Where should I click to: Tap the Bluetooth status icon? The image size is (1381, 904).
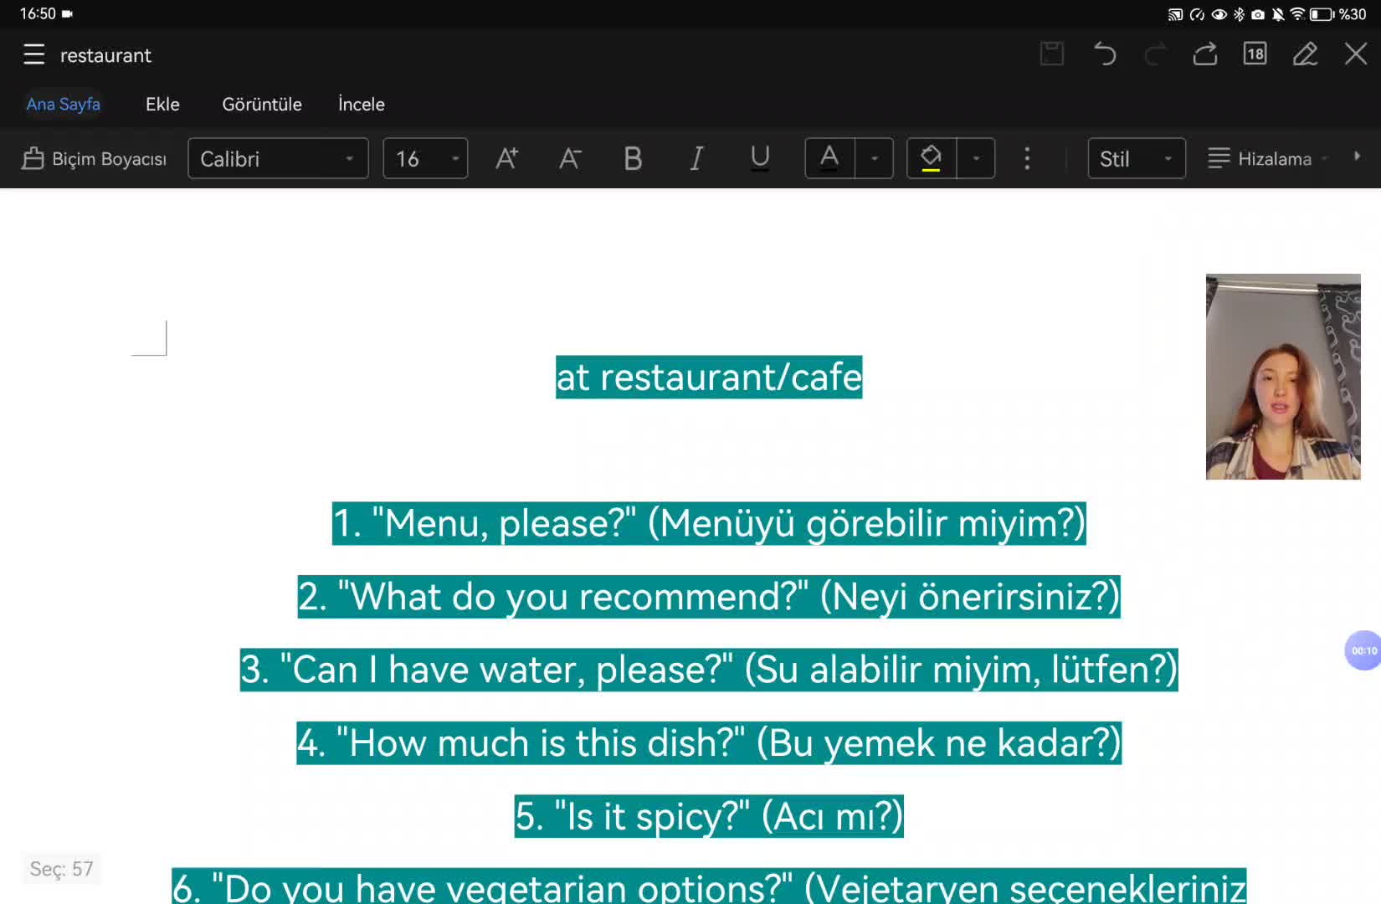click(1240, 14)
